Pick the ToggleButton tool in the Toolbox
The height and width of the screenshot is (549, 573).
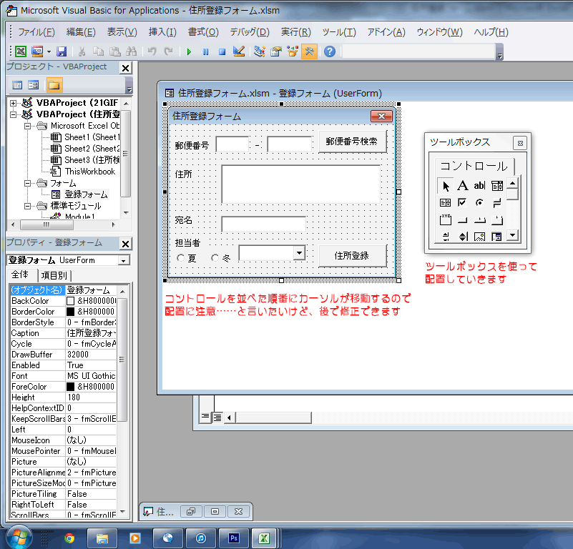(x=497, y=203)
